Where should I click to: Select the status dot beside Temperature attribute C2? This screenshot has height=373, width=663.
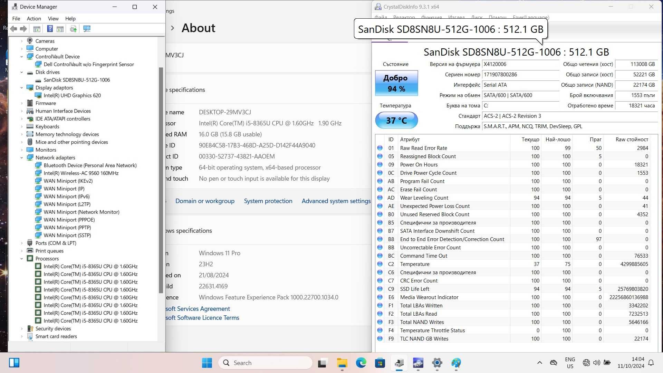coord(380,264)
